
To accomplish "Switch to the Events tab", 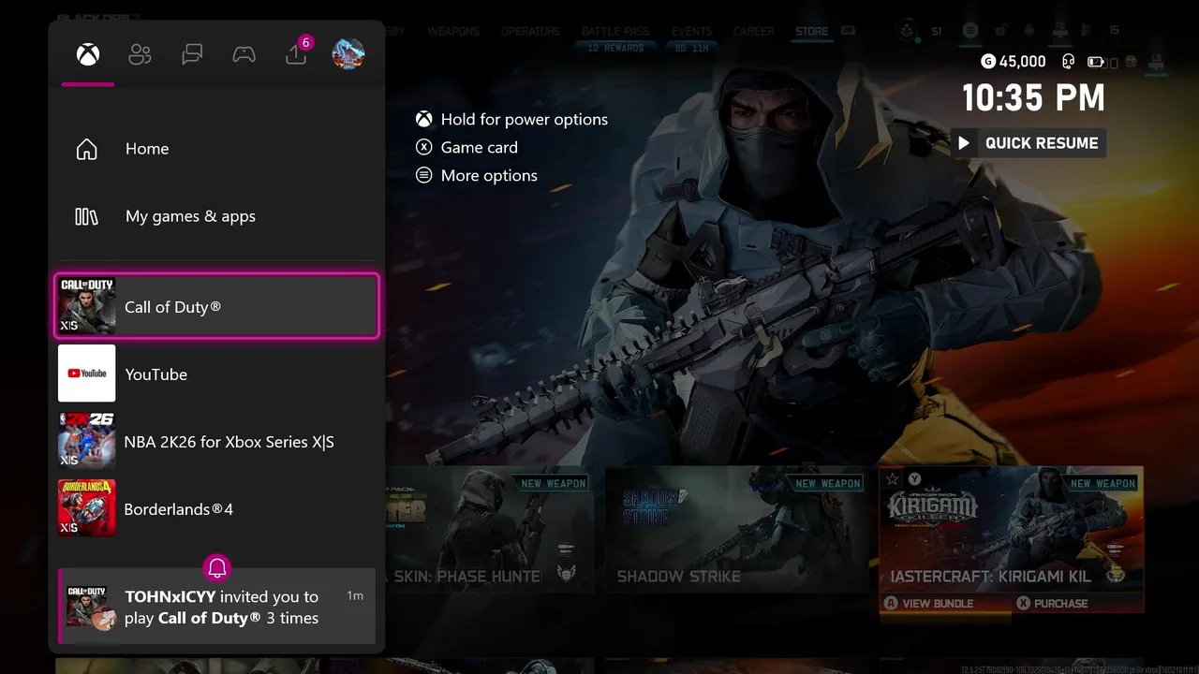I will [691, 31].
